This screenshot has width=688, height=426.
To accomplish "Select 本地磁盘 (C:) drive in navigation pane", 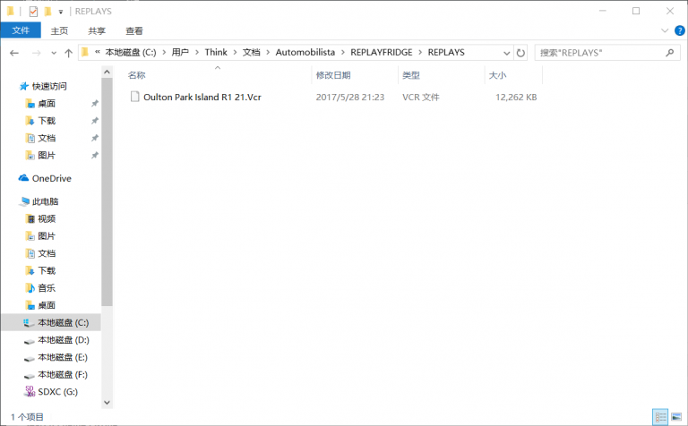I will pos(63,322).
